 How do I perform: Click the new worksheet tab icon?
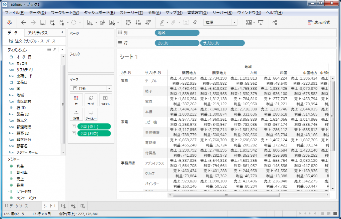(63, 206)
